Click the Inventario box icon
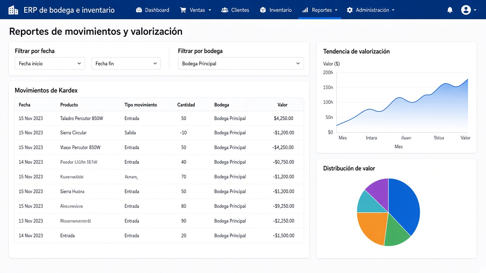The height and width of the screenshot is (273, 486). 263,10
